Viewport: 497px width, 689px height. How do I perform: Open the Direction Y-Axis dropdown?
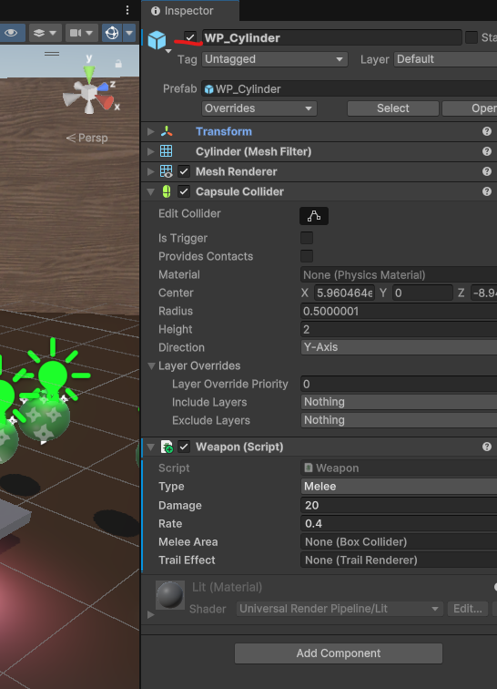coord(399,347)
